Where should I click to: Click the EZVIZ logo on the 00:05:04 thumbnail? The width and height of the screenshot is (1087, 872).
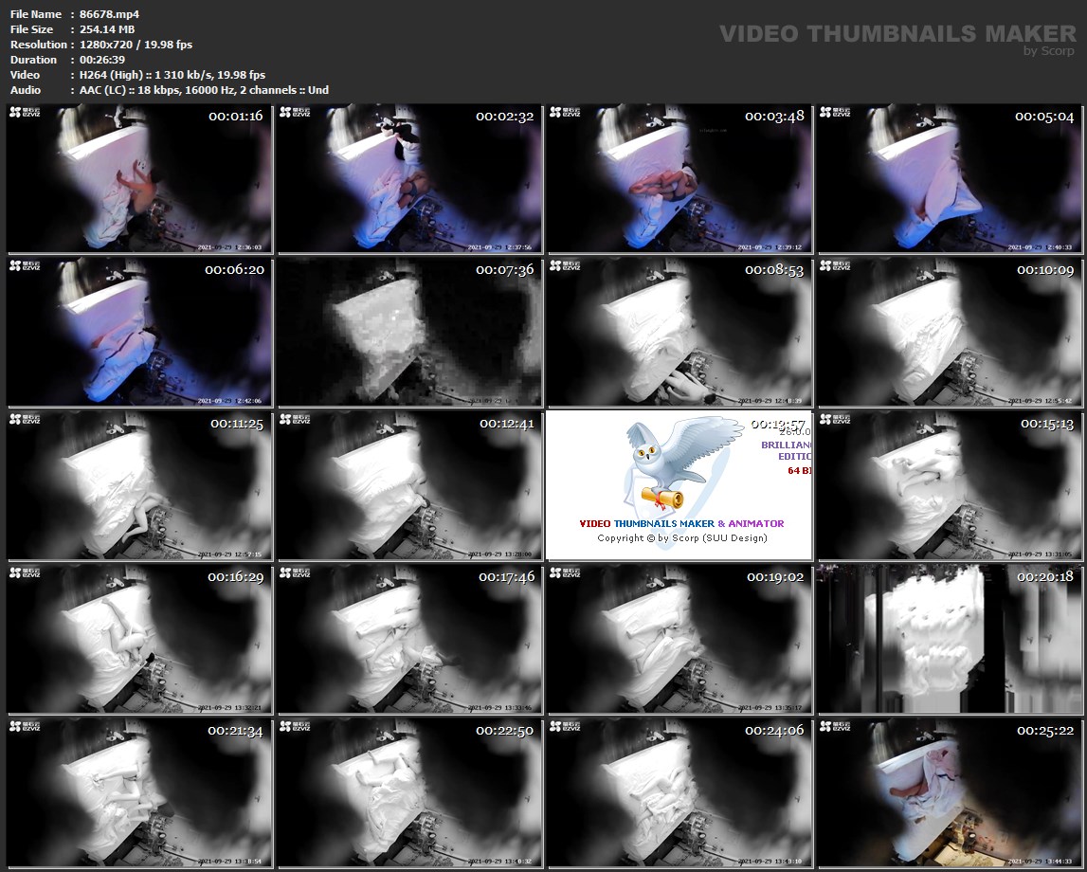[835, 113]
